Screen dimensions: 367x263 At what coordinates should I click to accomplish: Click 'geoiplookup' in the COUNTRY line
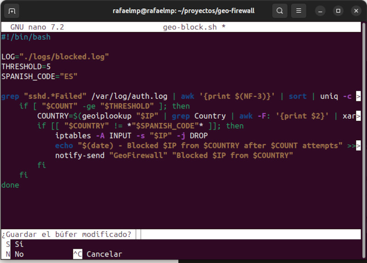pos(107,116)
